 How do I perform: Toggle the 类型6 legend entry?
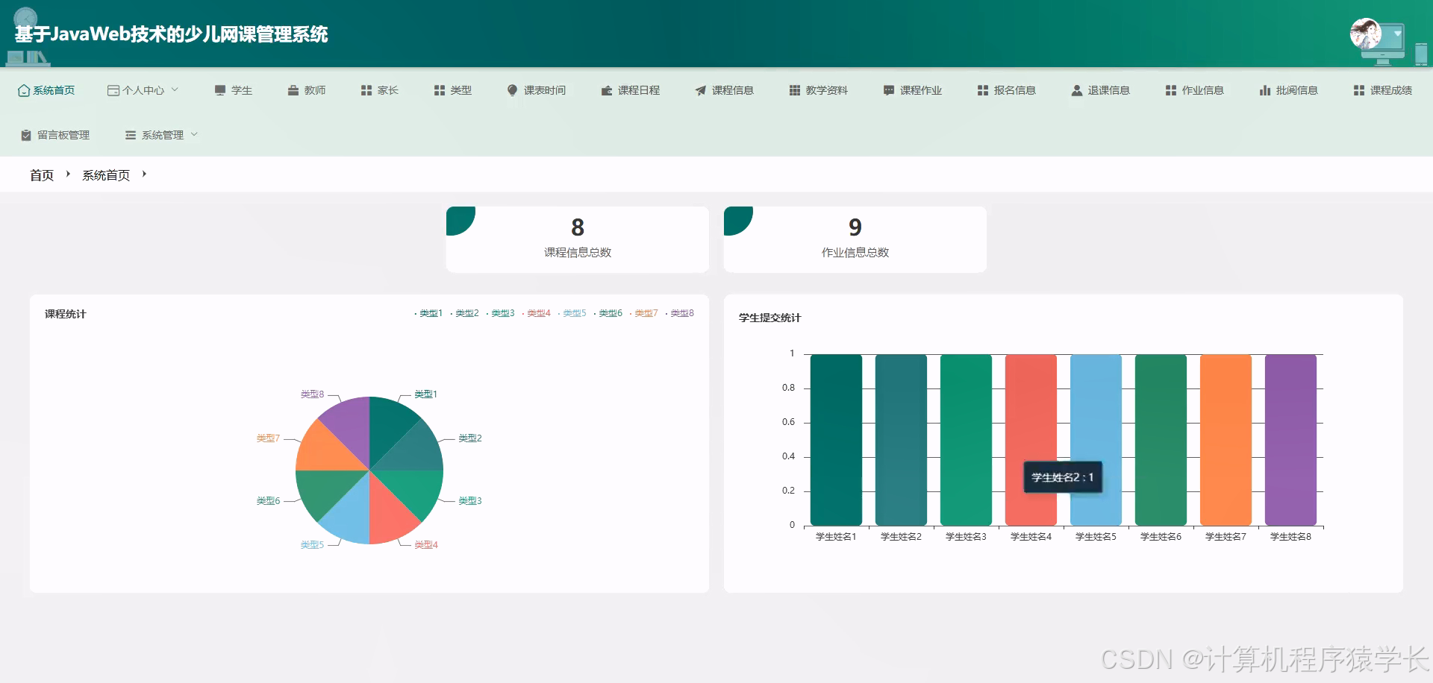tap(608, 313)
